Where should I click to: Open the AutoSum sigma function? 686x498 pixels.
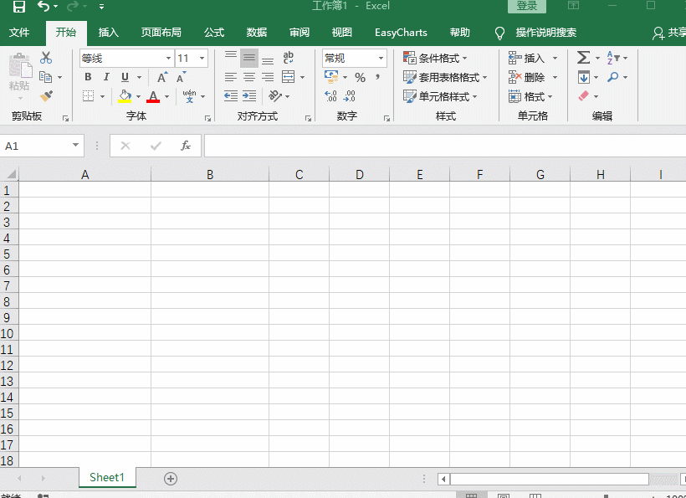[583, 58]
